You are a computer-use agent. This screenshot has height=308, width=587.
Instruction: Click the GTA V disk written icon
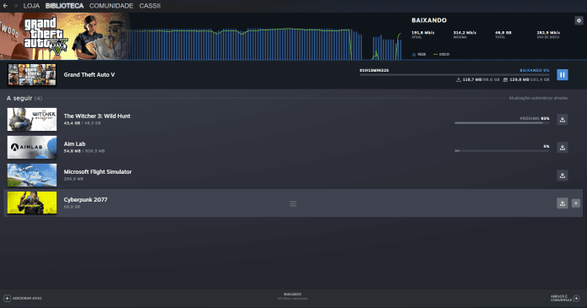point(505,80)
